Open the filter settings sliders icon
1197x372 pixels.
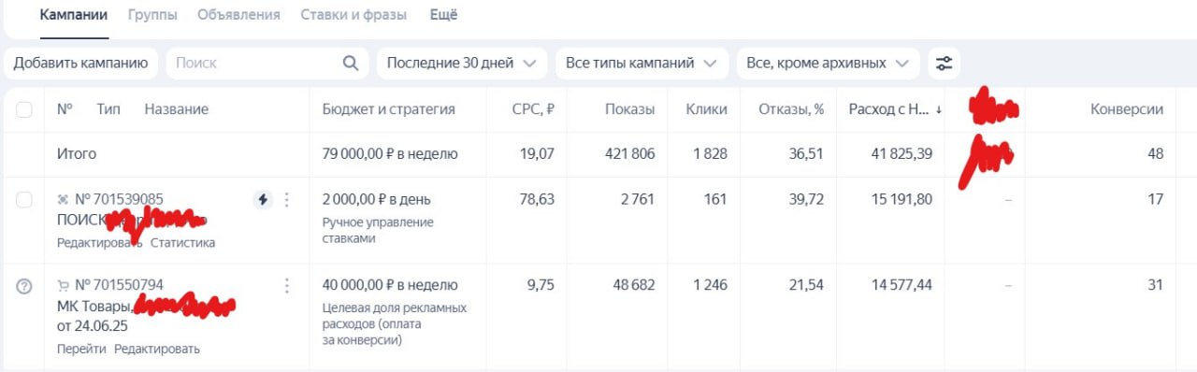click(945, 64)
